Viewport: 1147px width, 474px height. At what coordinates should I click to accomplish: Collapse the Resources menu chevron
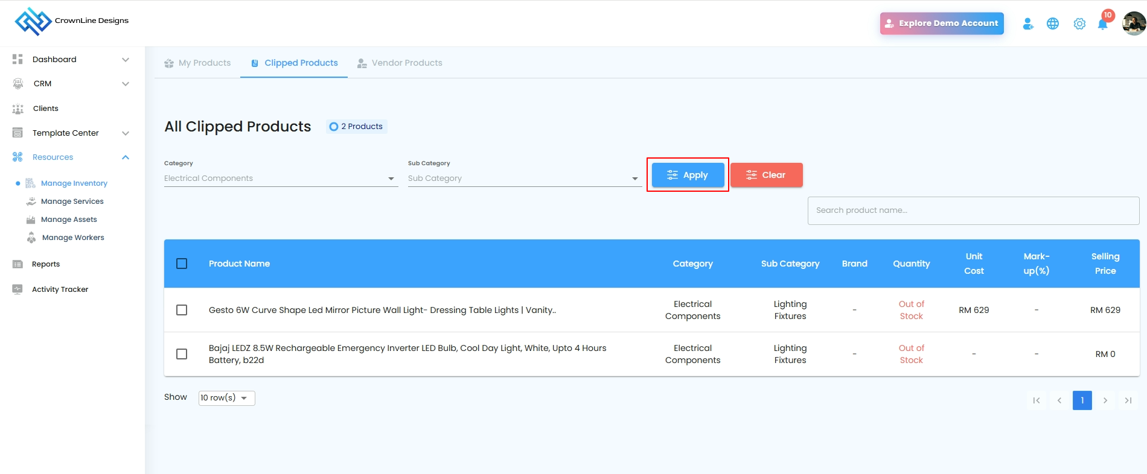(x=126, y=157)
